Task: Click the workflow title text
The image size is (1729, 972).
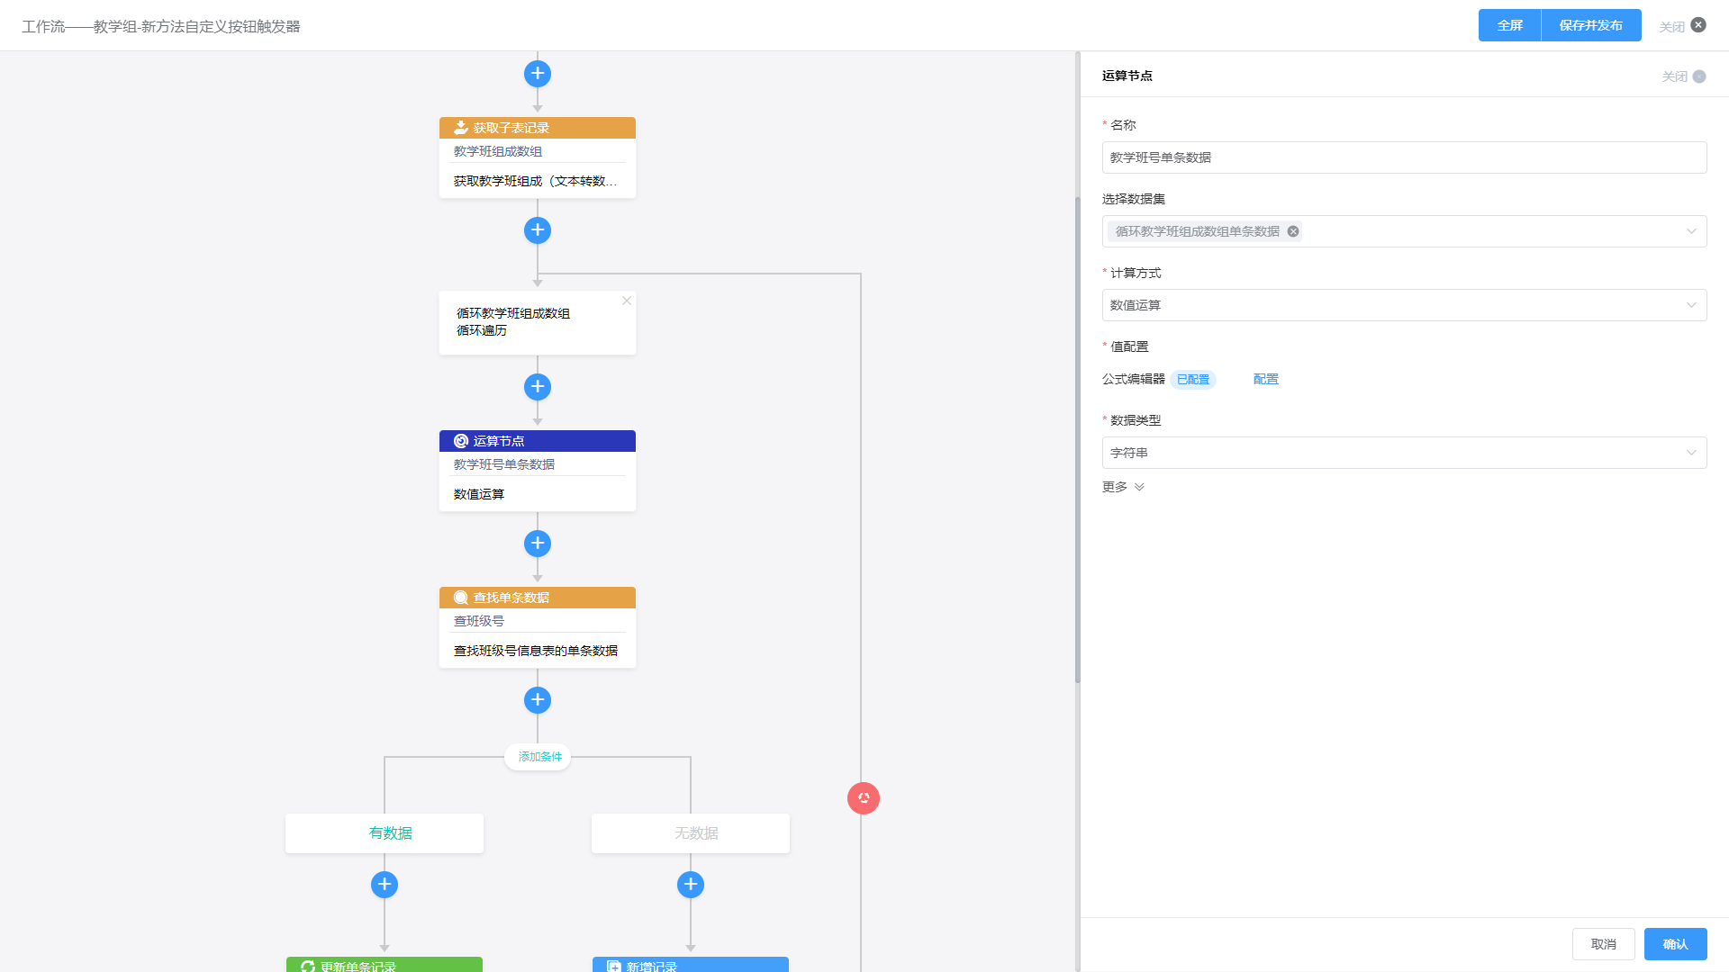Action: (x=161, y=27)
